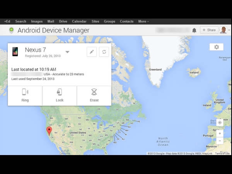Viewport: 232px width, 174px height.
Task: Rename the device with the pencil icon
Action: pos(92,52)
